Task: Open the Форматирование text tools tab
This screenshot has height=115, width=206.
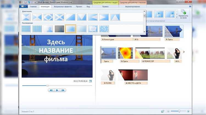Action: (132, 6)
